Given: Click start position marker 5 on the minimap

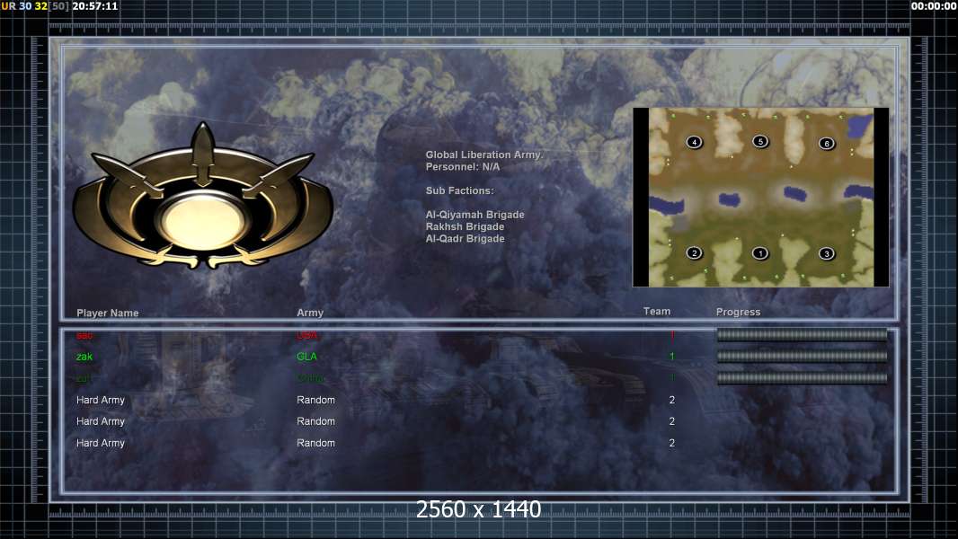Looking at the screenshot, I should (760, 142).
